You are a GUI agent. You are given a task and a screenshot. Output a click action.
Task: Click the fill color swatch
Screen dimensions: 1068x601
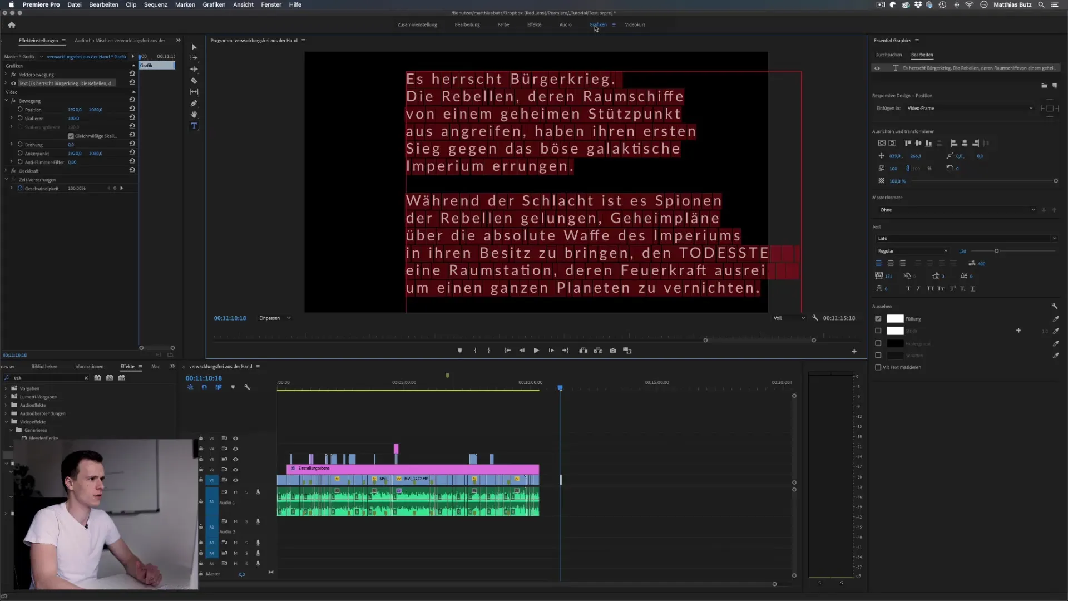coord(894,319)
